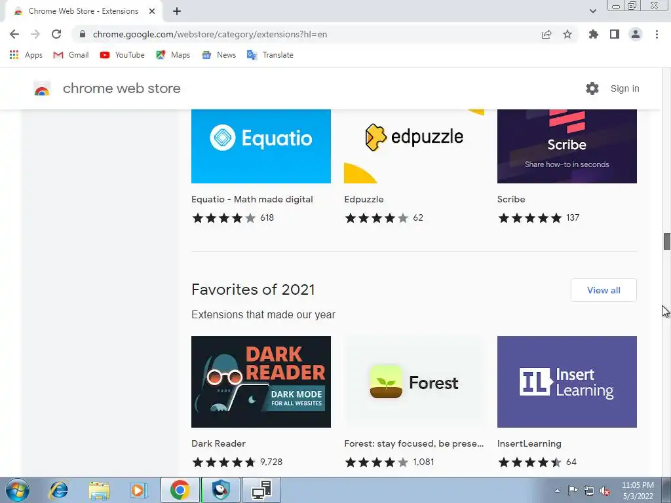Open the profile avatar menu
This screenshot has height=503, width=671.
point(636,34)
